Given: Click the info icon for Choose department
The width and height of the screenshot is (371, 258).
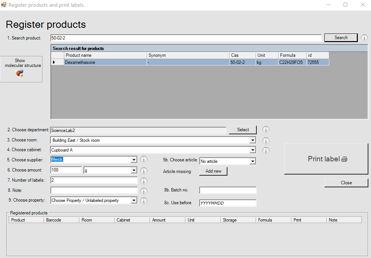Looking at the screenshot, I should click(266, 129).
